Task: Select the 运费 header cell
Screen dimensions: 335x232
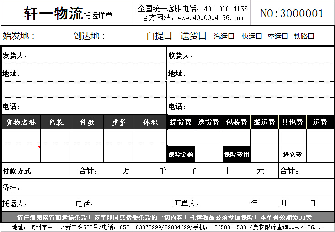Action: tap(320, 122)
